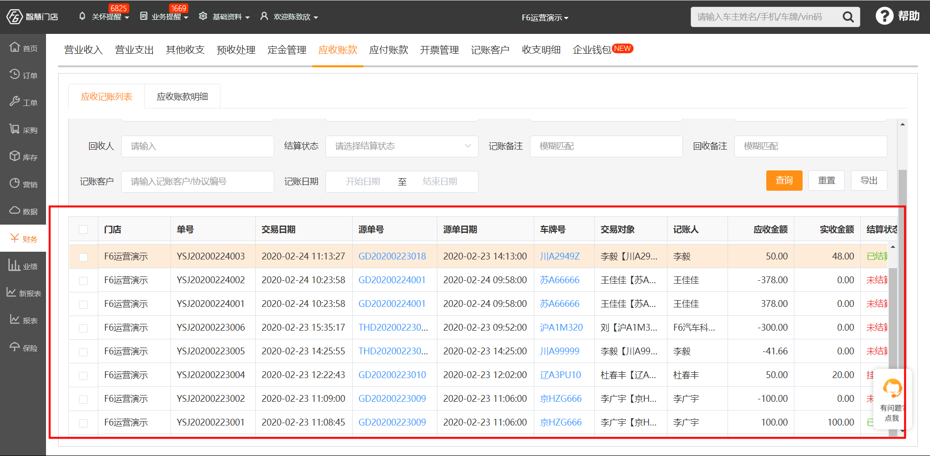Check the row YSJ20200224003
This screenshot has height=456, width=930.
(x=83, y=257)
